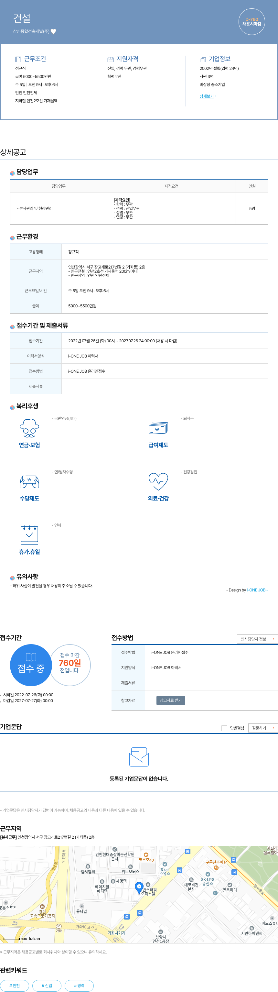Image resolution: width=278 pixels, height=992 pixels.
Task: Click the 기업정보 building icon
Action: [x=203, y=59]
